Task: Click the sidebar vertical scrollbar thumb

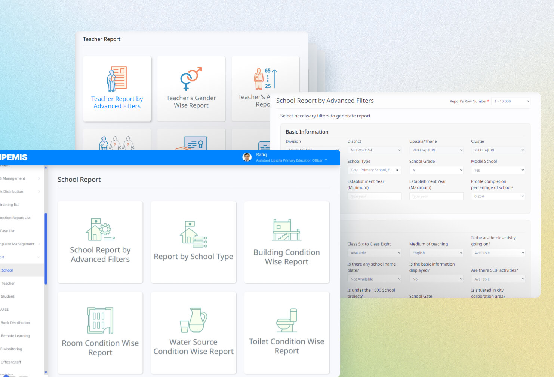Action: pyautogui.click(x=46, y=249)
